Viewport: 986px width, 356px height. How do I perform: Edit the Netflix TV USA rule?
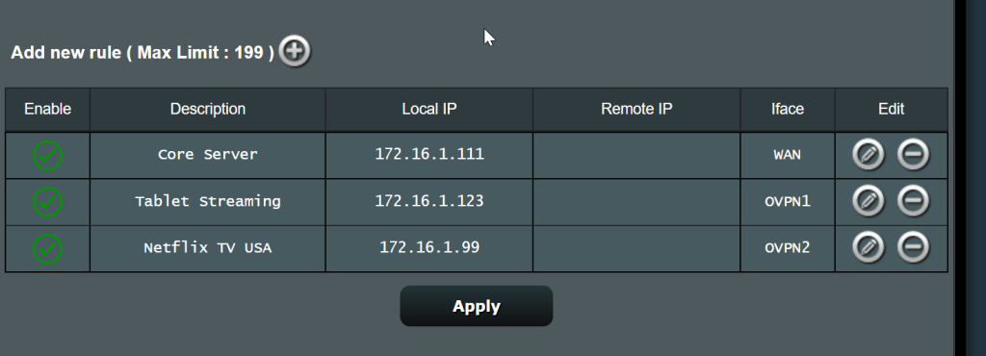tap(868, 247)
